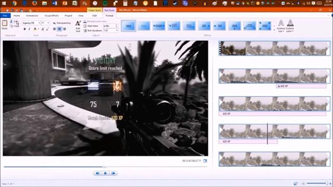Select the seventh text effect thumbnail
Viewport: 333px width, 187px height.
[x=220, y=26]
